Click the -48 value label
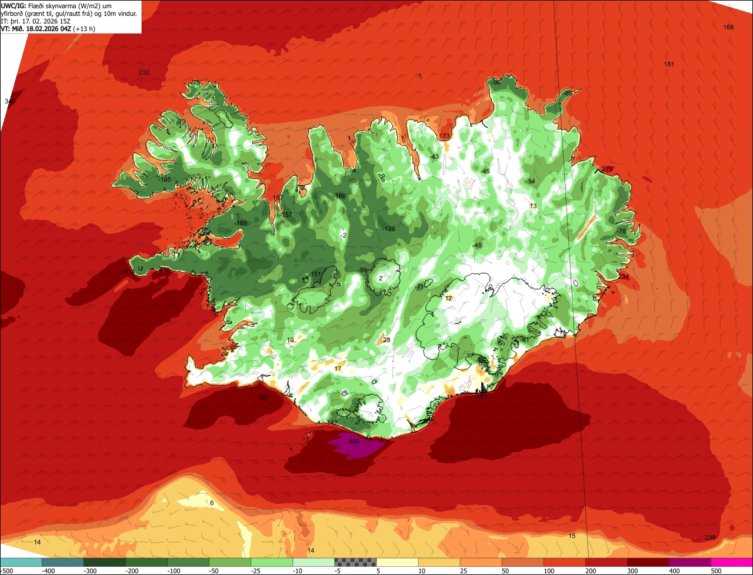The height and width of the screenshot is (575, 753). coord(477,245)
